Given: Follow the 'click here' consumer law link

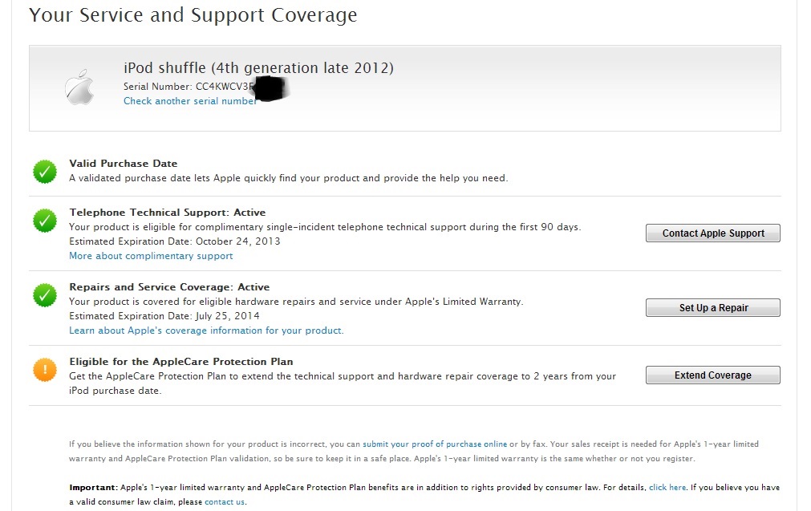Looking at the screenshot, I should [x=667, y=487].
